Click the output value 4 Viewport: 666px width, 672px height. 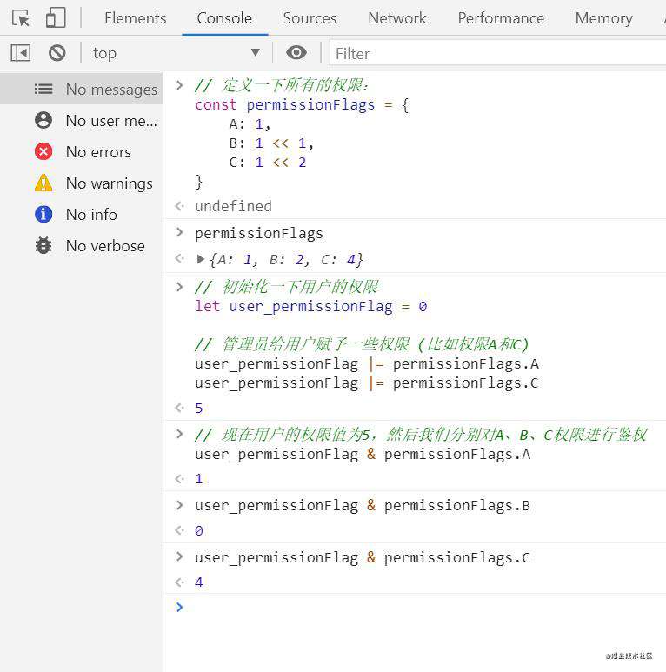pos(199,582)
